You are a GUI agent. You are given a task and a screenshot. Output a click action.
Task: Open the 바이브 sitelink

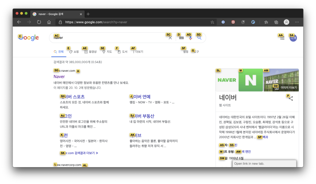[135, 135]
